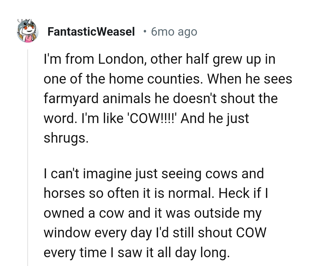316x266 pixels.
Task: Click the "6mo ago" comment timestamp
Action: (x=174, y=32)
